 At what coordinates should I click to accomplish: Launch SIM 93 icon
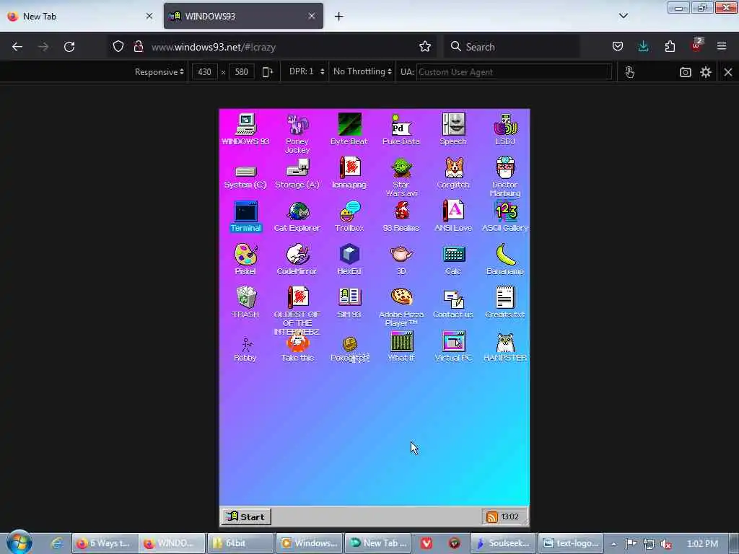(349, 298)
